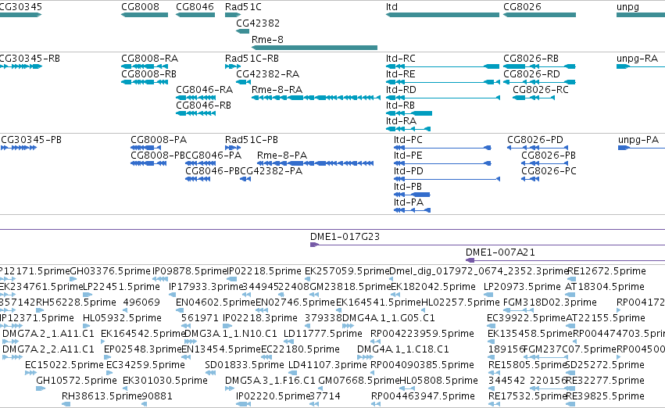Viewport: 665px width, 408px height.
Task: Click the CG30345-PB protein feature
Action: [19, 148]
